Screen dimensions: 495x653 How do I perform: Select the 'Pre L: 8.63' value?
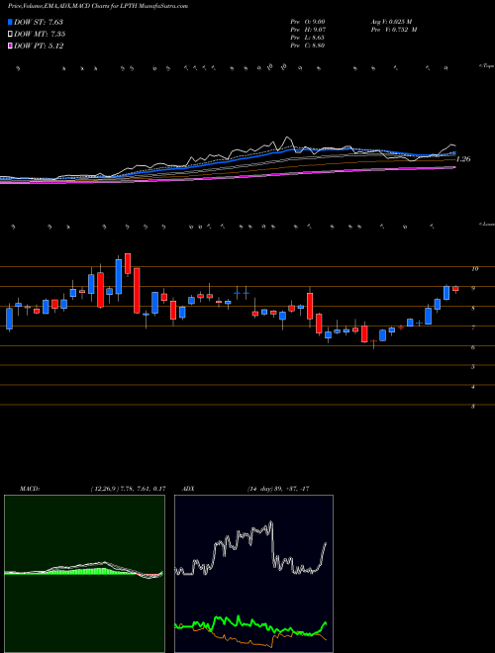coord(308,38)
